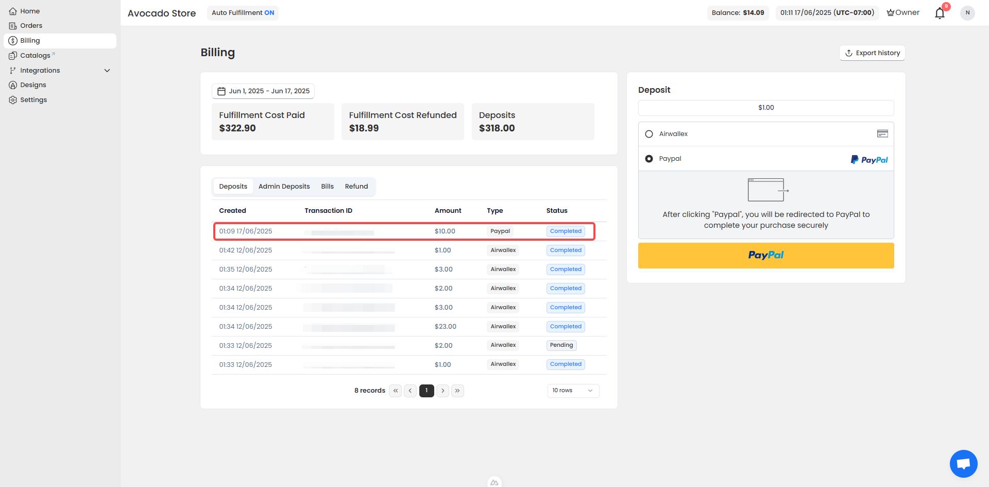This screenshot has width=989, height=487.
Task: Click the Type column header
Action: click(495, 211)
